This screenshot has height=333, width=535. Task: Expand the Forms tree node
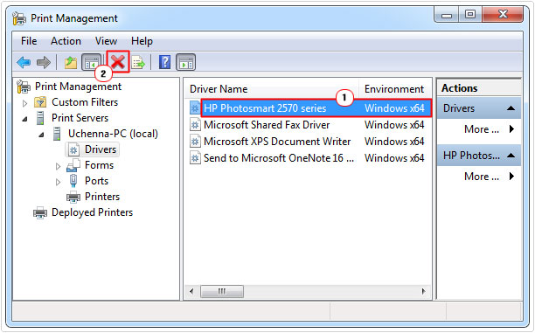click(x=58, y=166)
